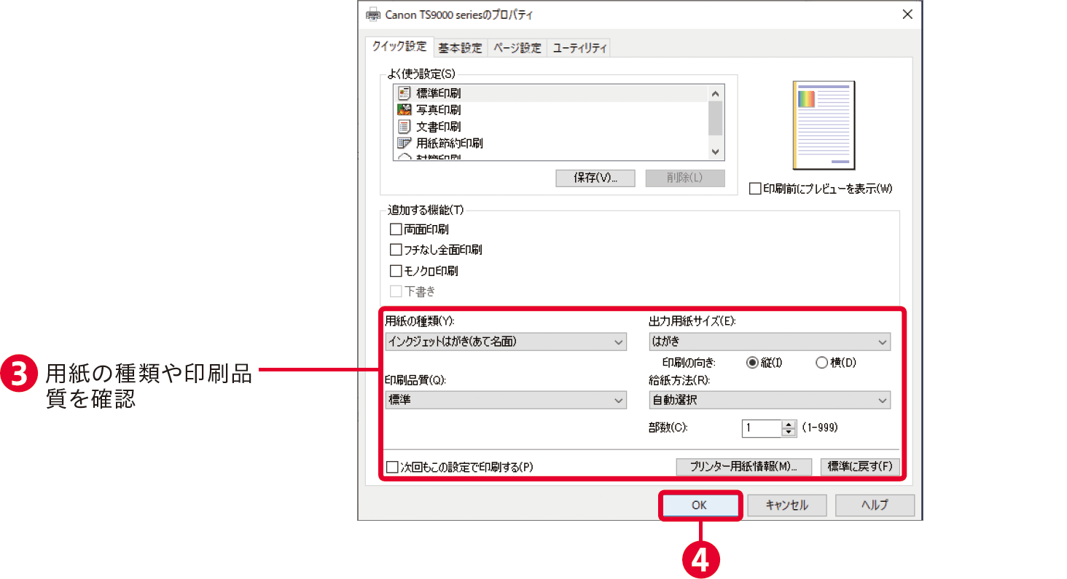Open 印刷品質 dropdown

point(506,400)
